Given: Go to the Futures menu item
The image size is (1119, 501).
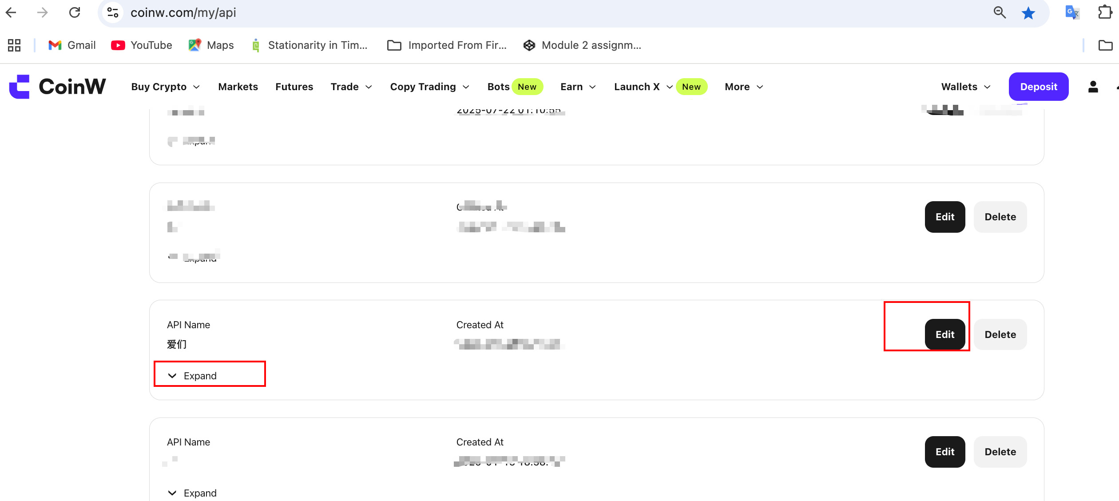Looking at the screenshot, I should 294,87.
